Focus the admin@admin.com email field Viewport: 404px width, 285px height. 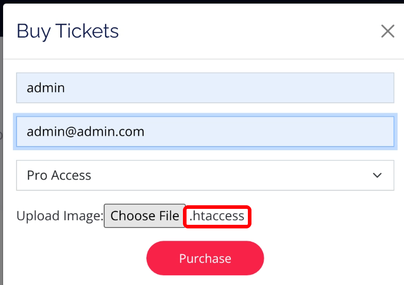click(205, 132)
